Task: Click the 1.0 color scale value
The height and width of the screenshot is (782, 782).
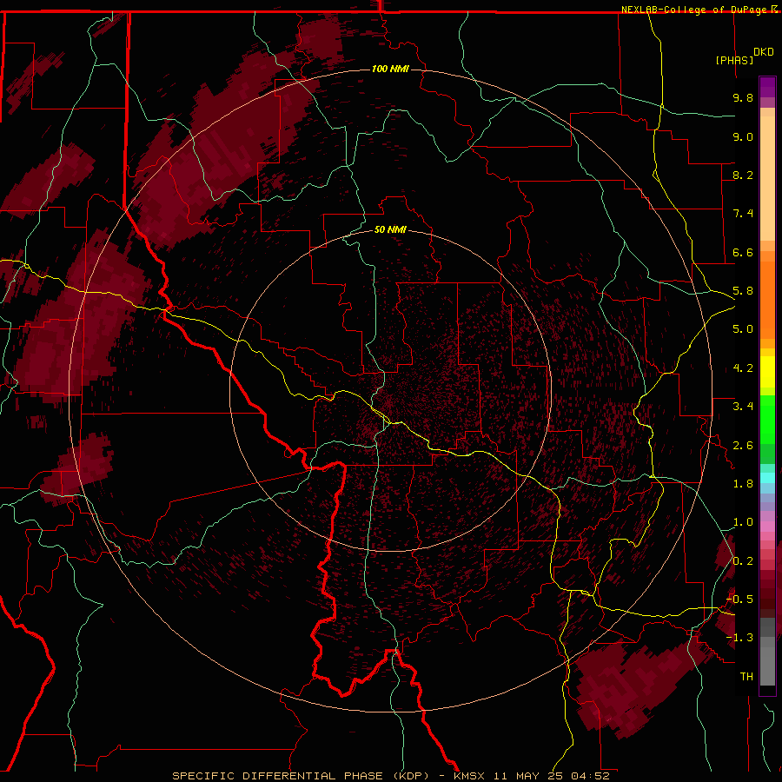Action: (743, 522)
